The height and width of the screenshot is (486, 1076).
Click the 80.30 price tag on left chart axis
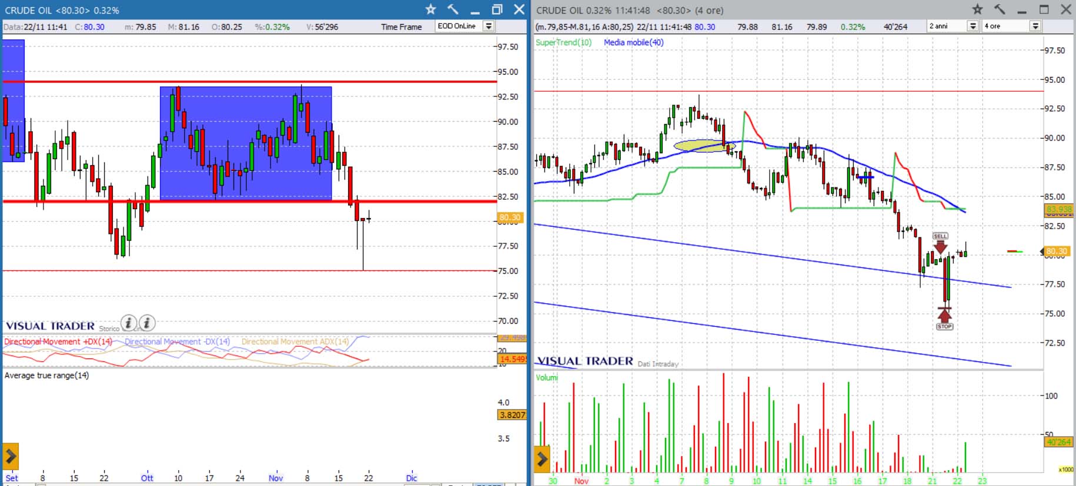click(x=510, y=217)
